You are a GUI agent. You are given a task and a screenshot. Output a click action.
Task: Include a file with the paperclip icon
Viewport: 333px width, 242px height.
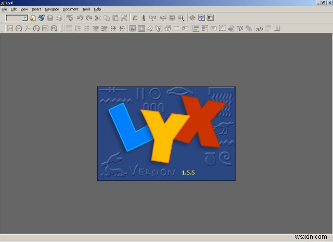[249, 29]
